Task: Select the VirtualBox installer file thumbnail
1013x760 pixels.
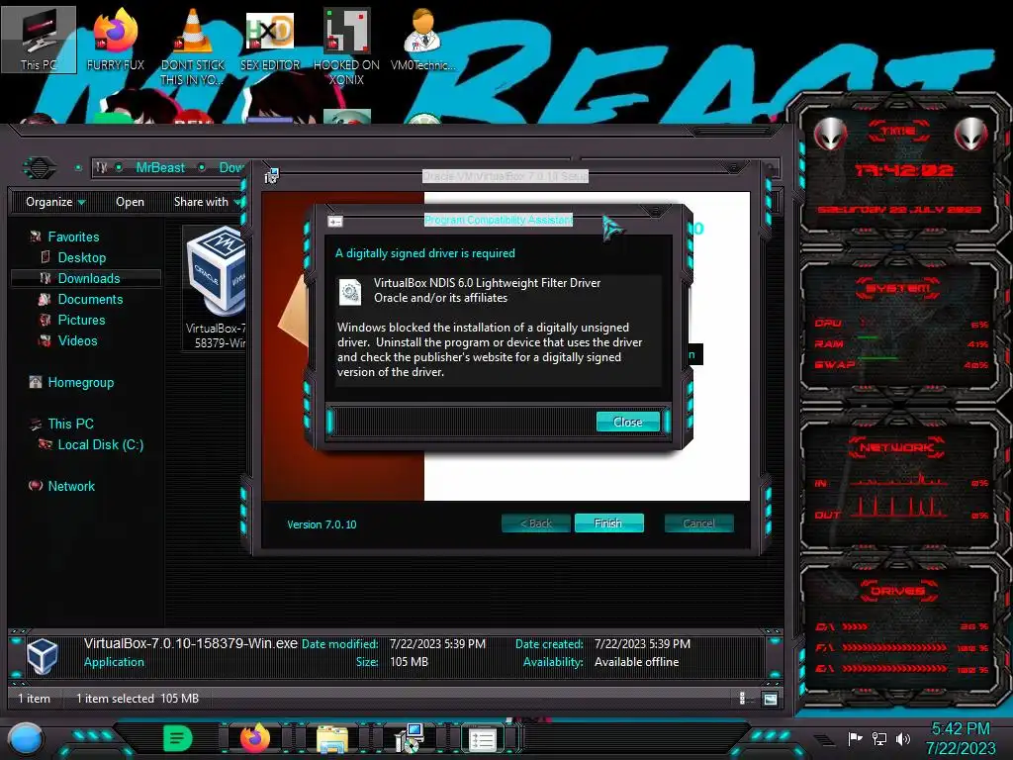Action: [215, 288]
